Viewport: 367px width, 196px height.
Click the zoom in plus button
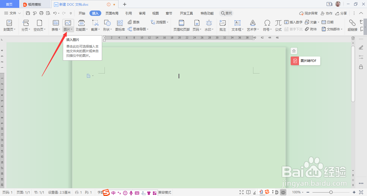[x=354, y=192]
